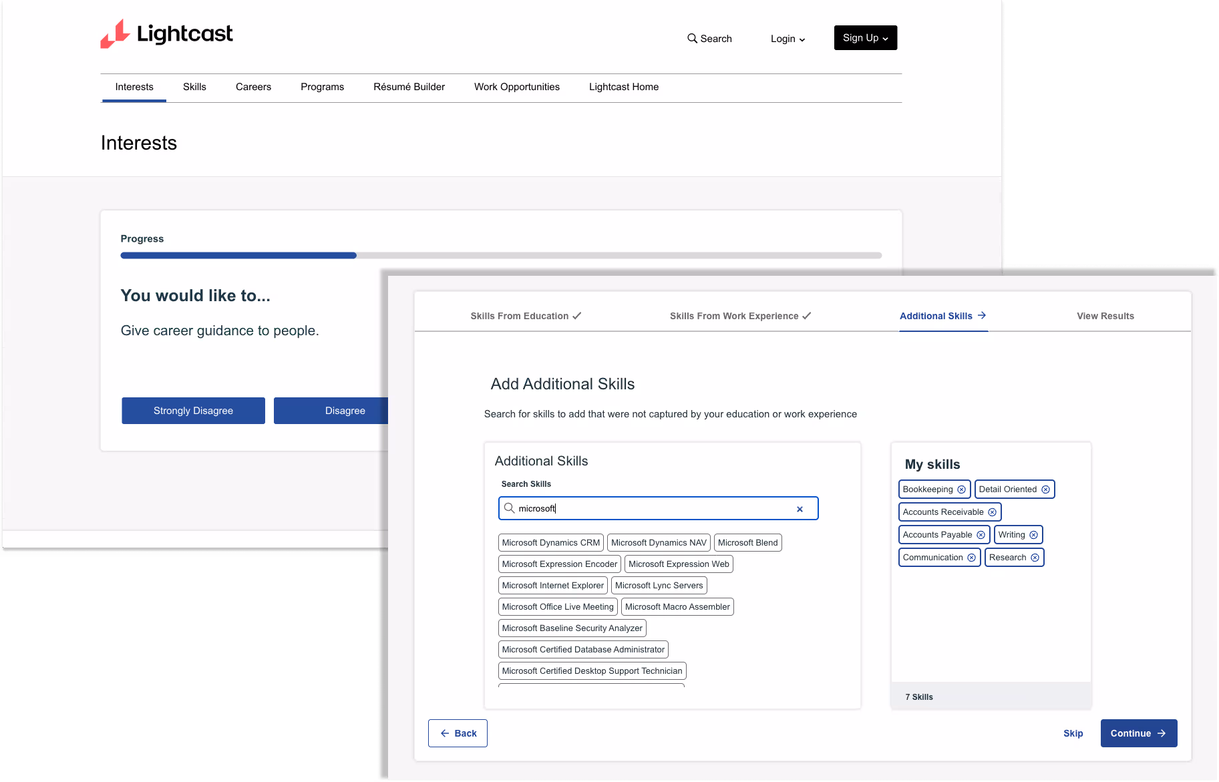Jump to View Results step
The height and width of the screenshot is (782, 1219).
(x=1105, y=316)
